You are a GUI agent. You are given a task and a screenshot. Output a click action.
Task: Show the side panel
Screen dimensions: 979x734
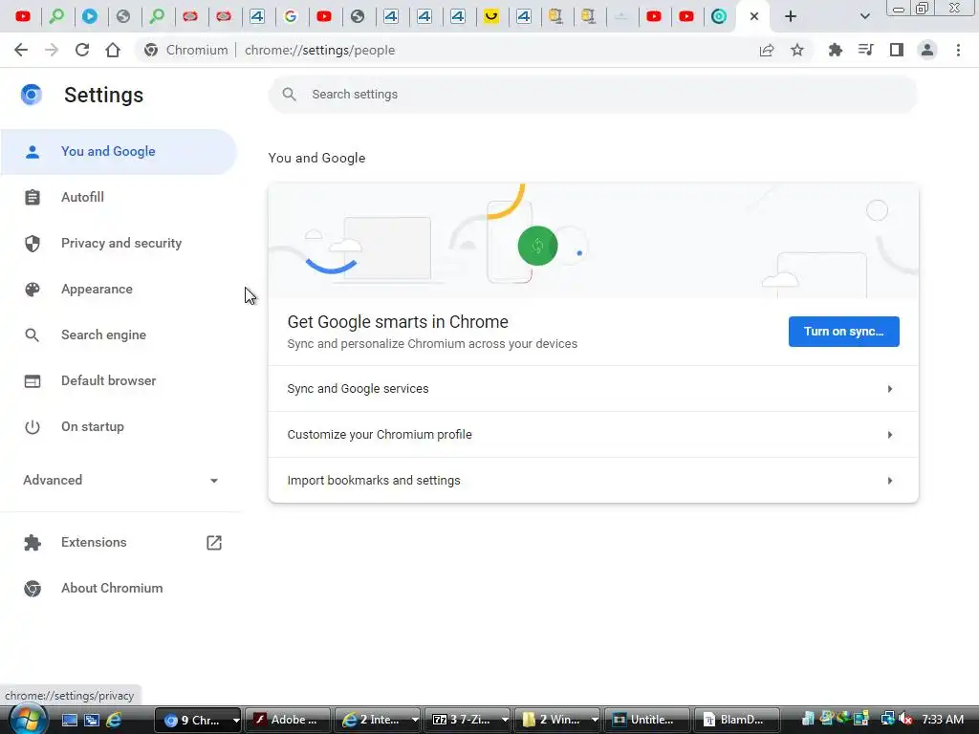coord(897,50)
